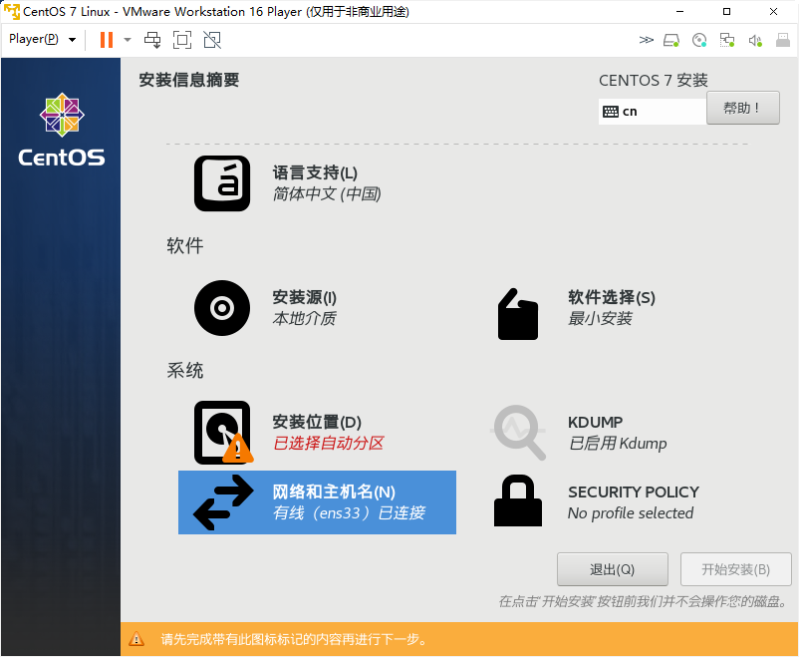Click the installation destination disk icon
The width and height of the screenshot is (799, 657).
tap(223, 433)
